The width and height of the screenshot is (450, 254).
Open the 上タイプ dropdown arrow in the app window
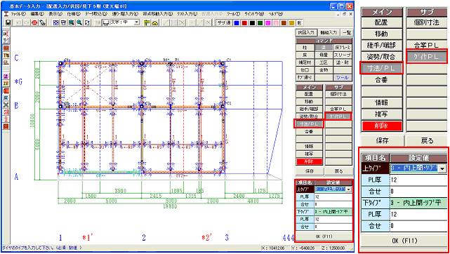(x=348, y=189)
